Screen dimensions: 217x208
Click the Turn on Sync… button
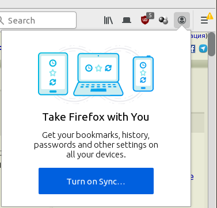pyautogui.click(x=96, y=181)
